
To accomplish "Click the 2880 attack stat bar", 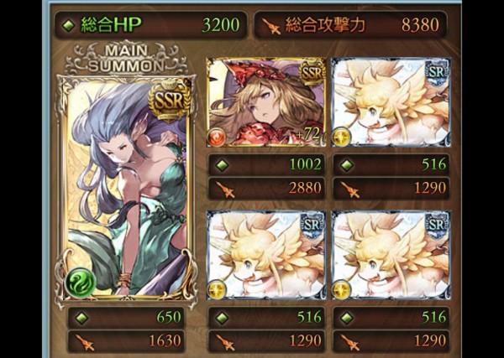I will click(x=265, y=189).
